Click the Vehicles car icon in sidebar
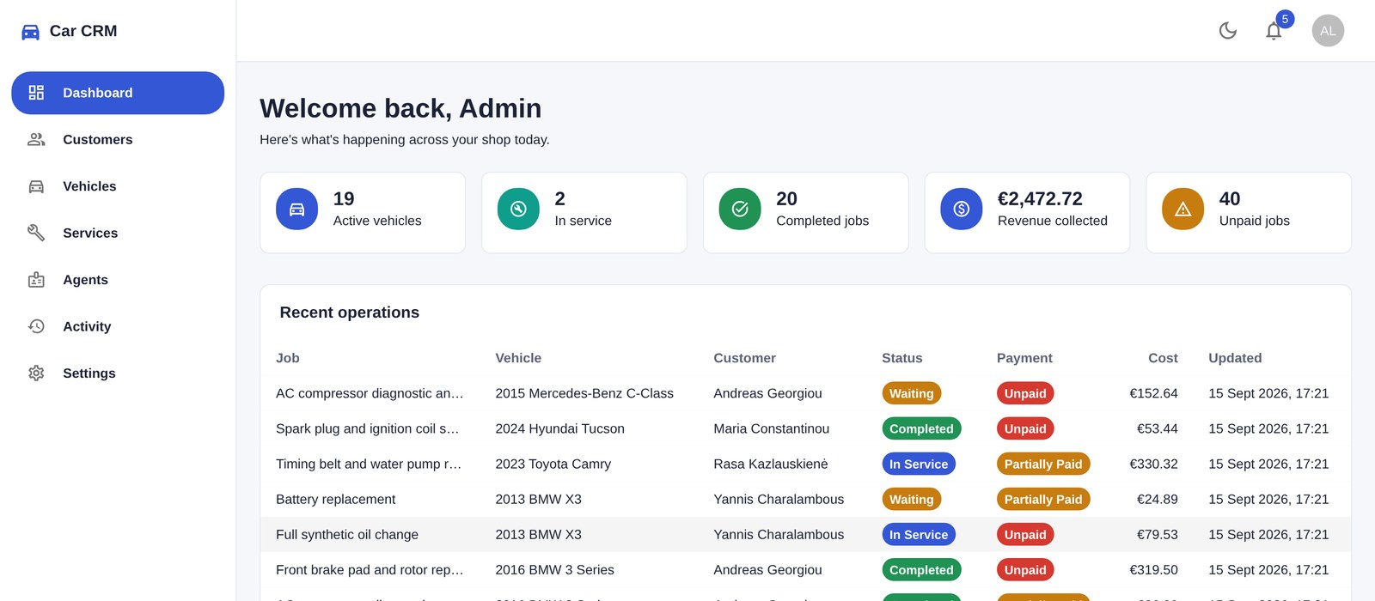The width and height of the screenshot is (1375, 601). 36,186
